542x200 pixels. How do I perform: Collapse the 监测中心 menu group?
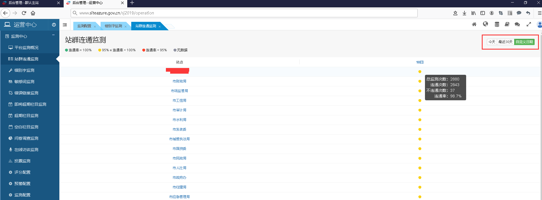[x=53, y=35]
